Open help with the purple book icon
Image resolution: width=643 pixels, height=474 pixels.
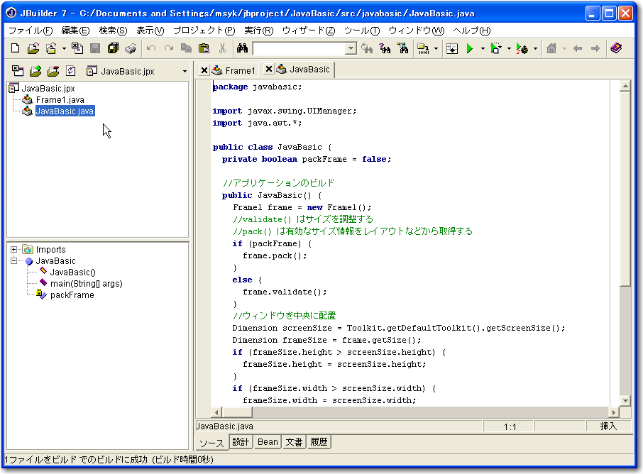[x=615, y=48]
